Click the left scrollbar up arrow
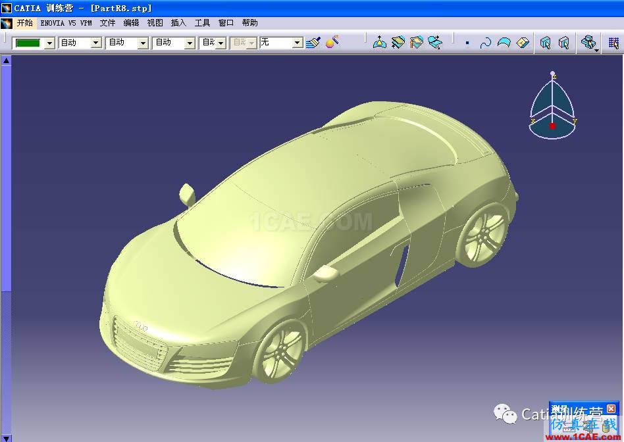Image resolution: width=624 pixels, height=442 pixels. (x=6, y=61)
